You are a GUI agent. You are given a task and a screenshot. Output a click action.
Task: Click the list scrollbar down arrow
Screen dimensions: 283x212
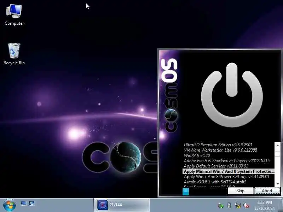[x=278, y=184]
